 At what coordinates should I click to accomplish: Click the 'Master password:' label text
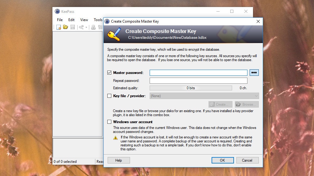[x=128, y=73]
